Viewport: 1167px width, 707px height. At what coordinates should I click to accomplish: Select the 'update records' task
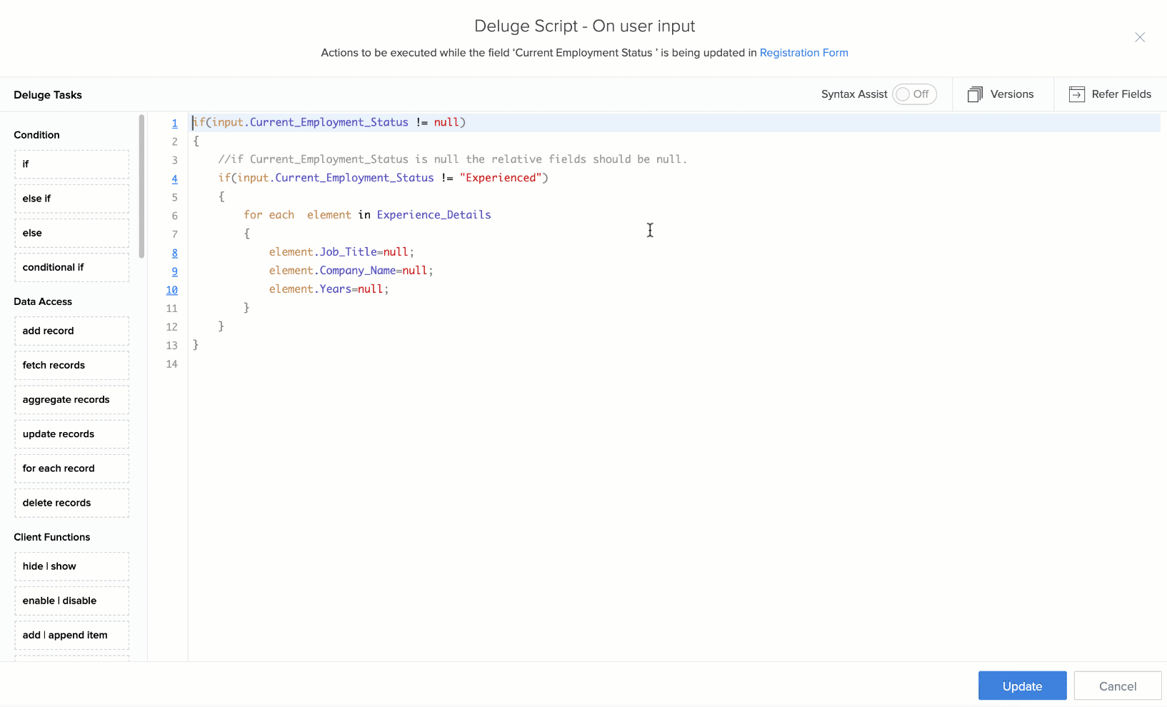tap(71, 434)
